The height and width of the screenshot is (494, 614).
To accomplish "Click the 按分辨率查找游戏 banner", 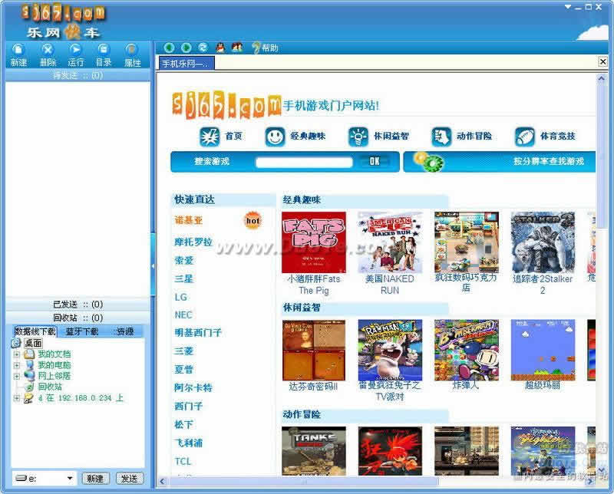I will tap(500, 162).
